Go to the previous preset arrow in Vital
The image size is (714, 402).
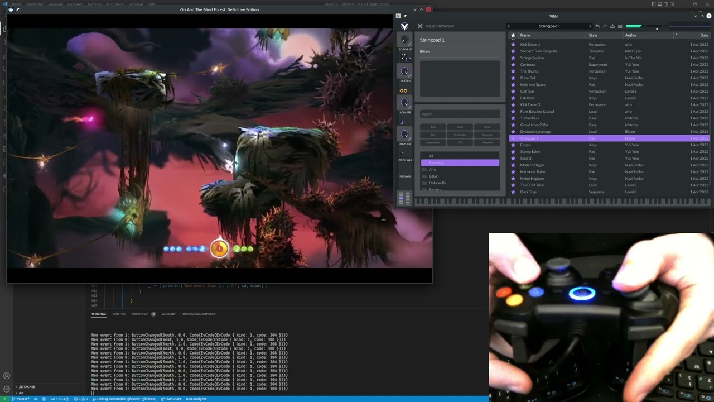pos(509,26)
